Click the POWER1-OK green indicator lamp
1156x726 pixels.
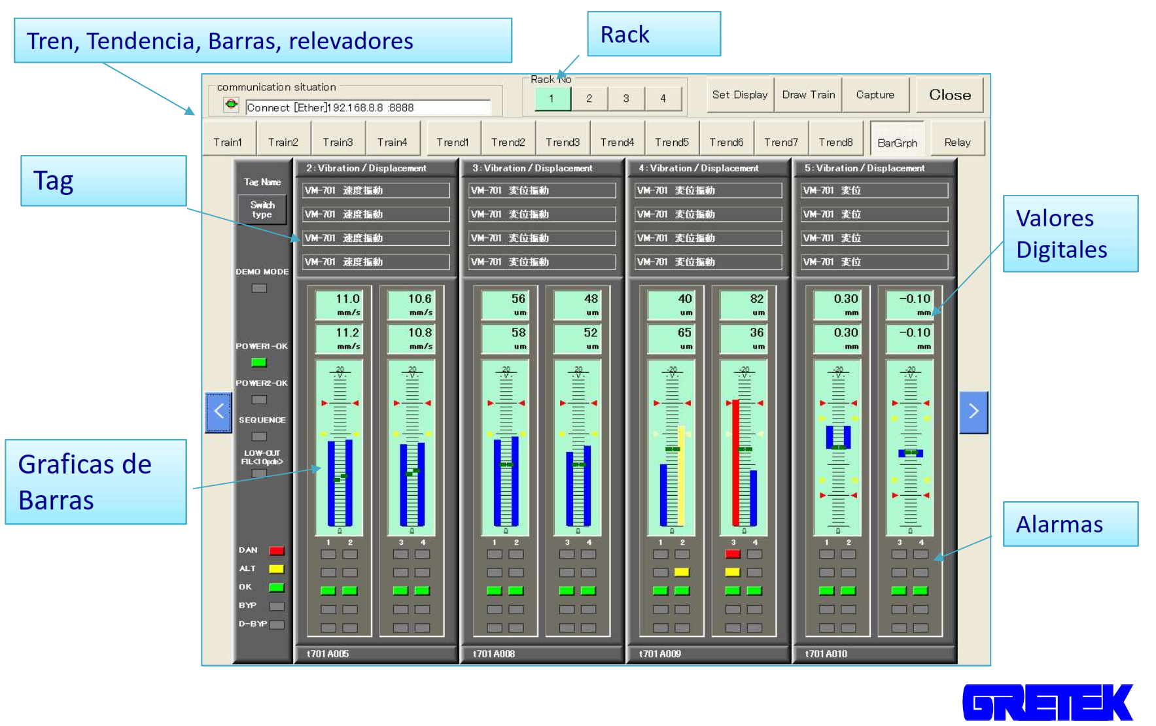pos(259,362)
